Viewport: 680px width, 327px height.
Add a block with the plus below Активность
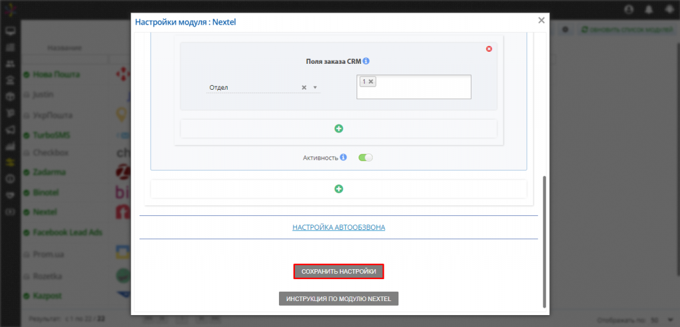pyautogui.click(x=339, y=189)
